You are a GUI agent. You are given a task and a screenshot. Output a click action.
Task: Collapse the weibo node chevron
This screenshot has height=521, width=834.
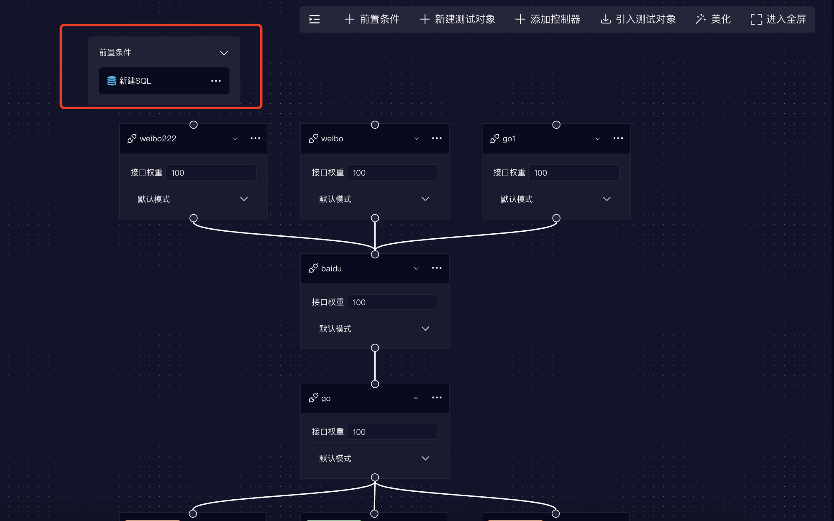click(x=416, y=139)
